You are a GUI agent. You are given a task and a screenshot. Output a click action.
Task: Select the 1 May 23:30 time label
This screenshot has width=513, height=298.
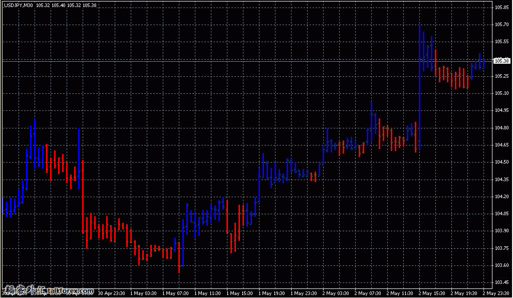coord(304,293)
